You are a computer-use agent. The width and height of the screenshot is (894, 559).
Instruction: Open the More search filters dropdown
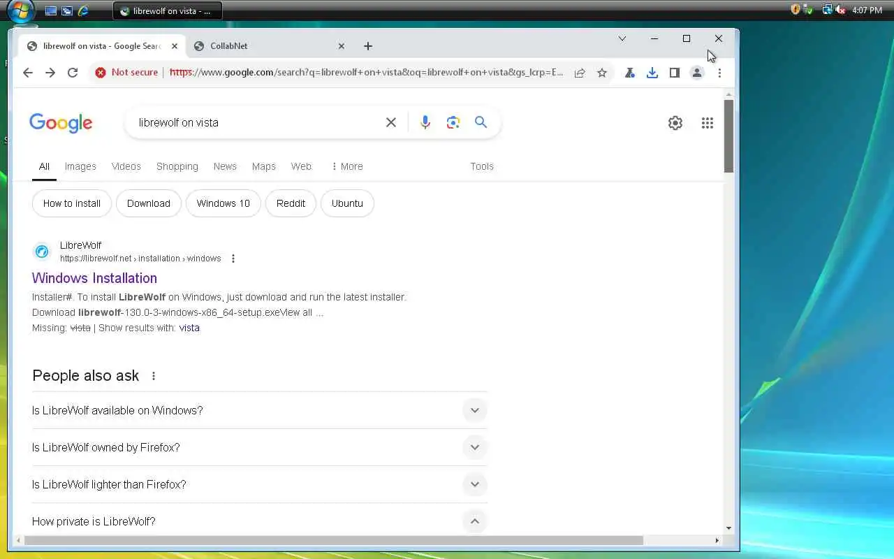coord(347,166)
